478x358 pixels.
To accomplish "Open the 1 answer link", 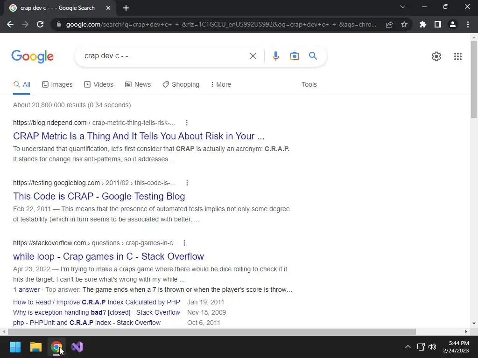I will pos(26,289).
